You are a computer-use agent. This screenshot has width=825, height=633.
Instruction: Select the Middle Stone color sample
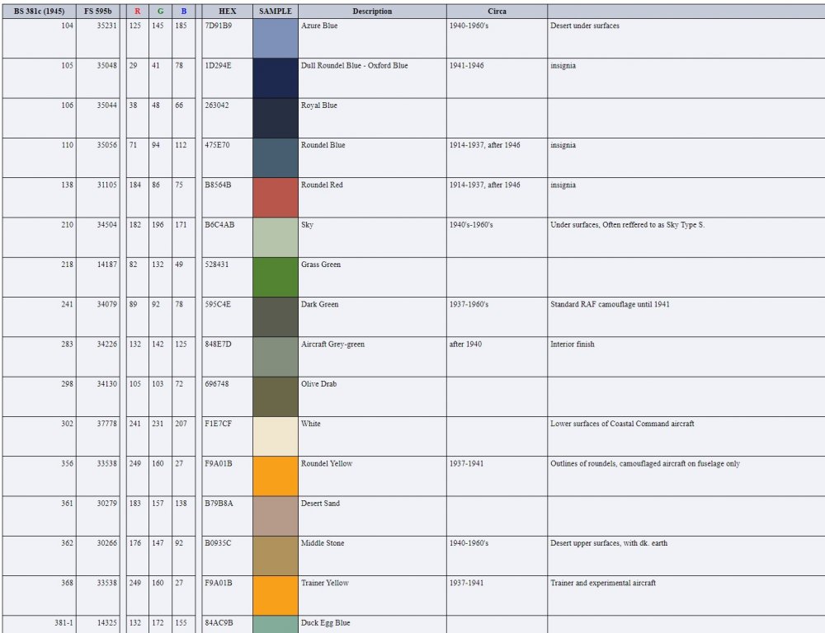click(275, 556)
